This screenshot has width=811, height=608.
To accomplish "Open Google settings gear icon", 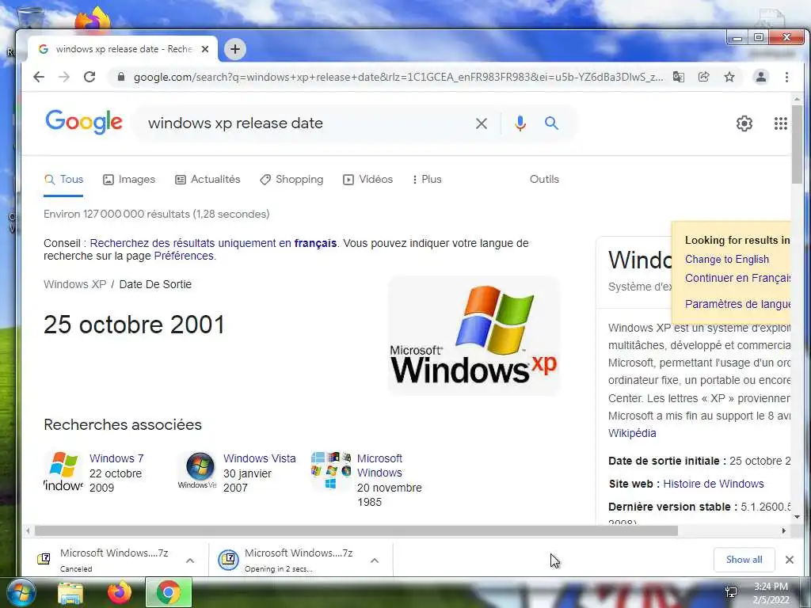I will click(744, 123).
